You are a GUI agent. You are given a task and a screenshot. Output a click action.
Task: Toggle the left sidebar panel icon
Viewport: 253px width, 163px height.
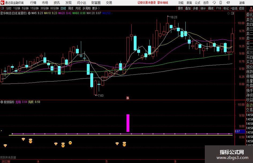[x=2, y=8]
